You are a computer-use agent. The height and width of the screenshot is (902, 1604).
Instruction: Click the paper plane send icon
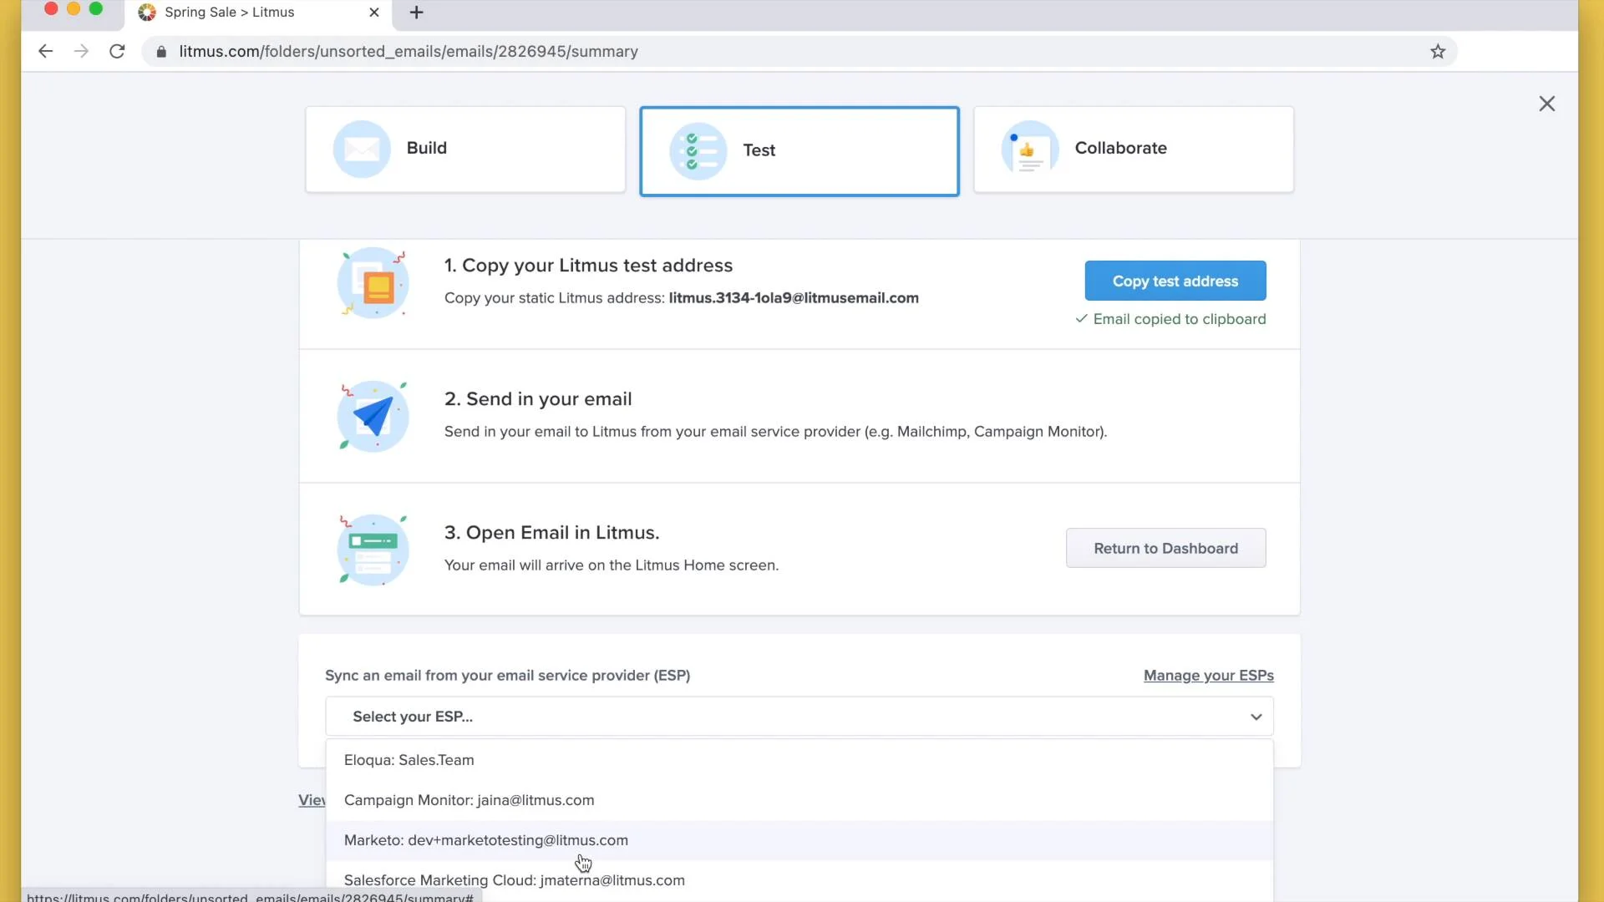373,416
